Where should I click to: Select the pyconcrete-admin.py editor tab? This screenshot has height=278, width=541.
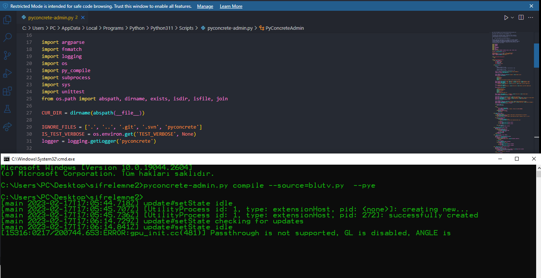click(50, 17)
